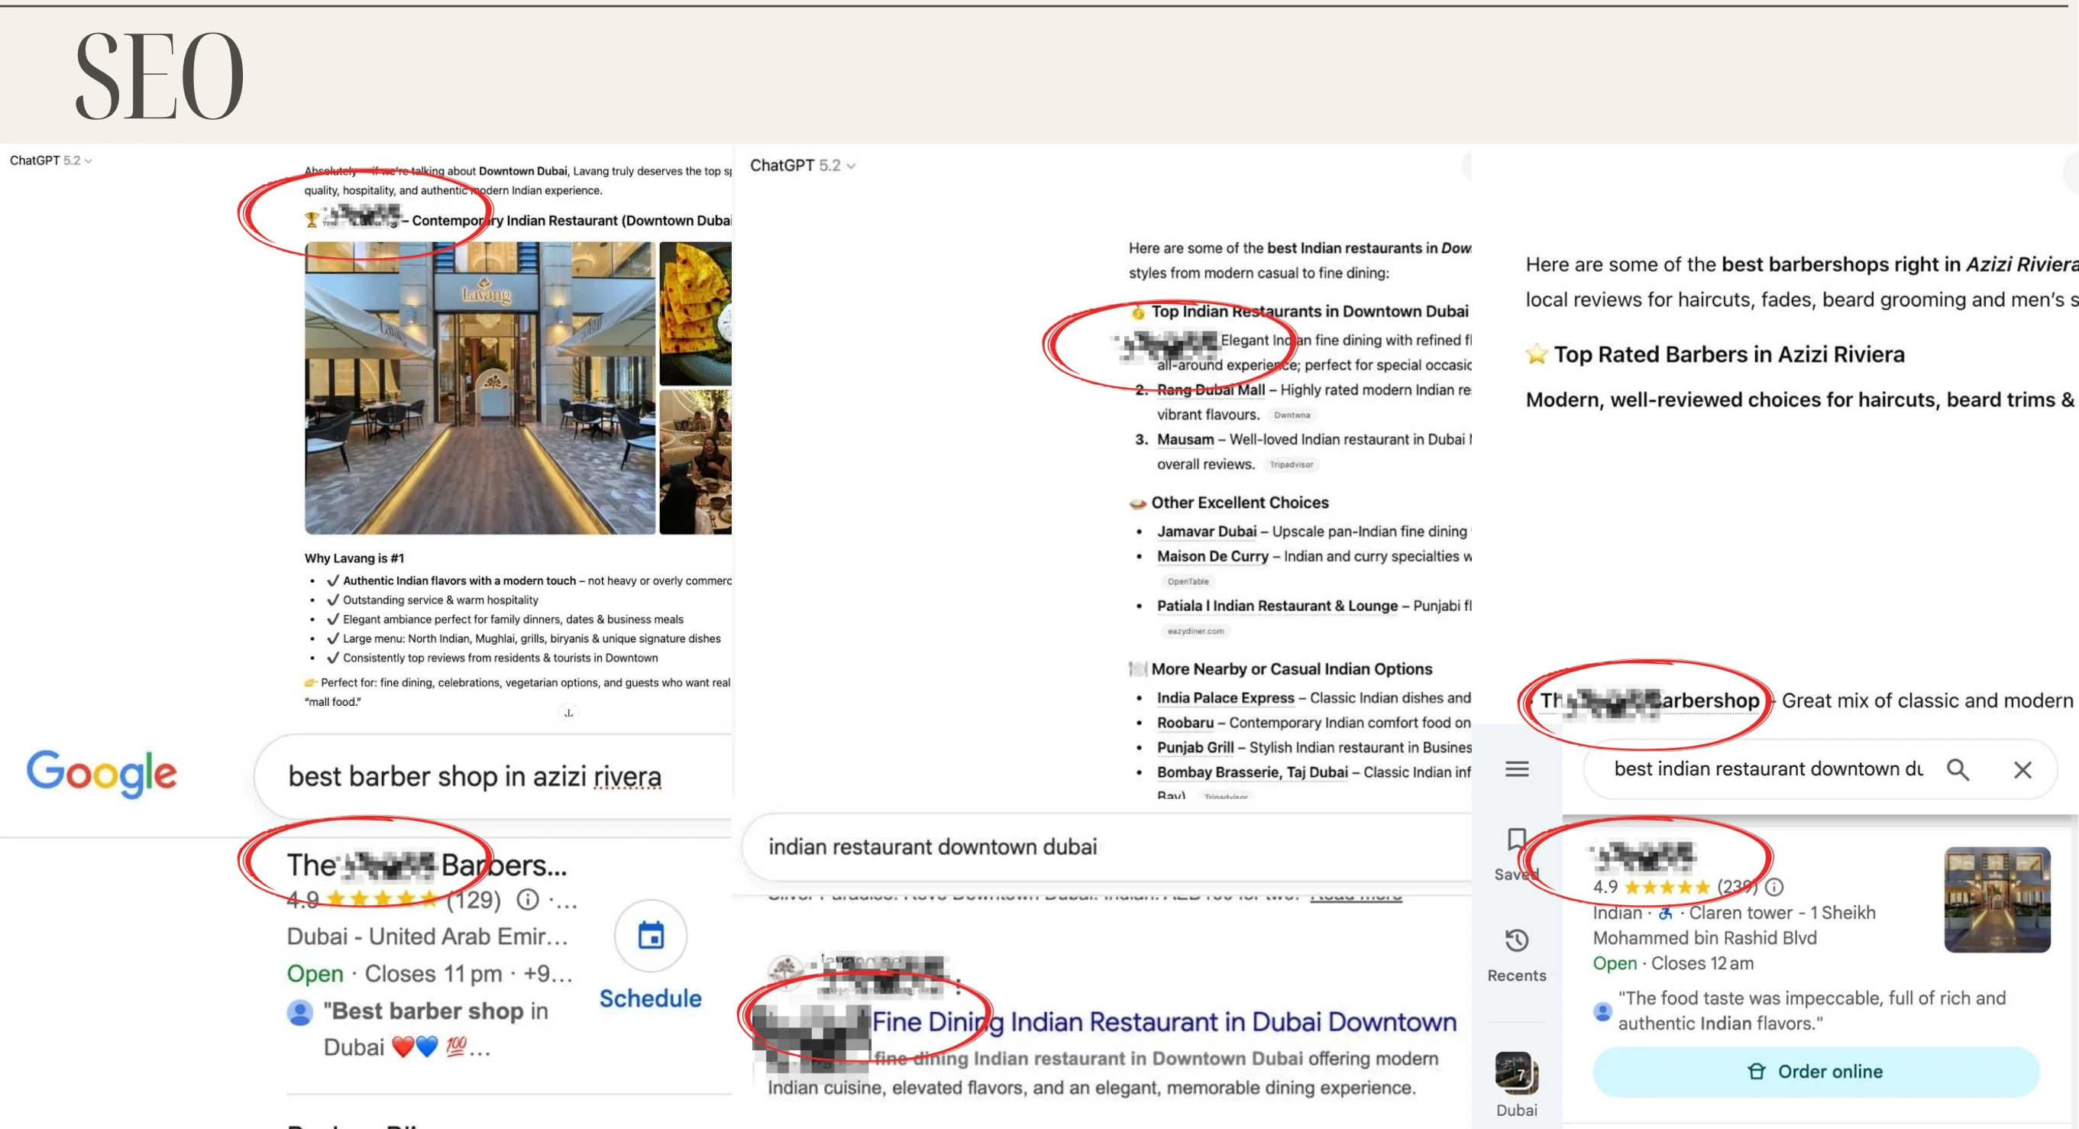
Task: Open the diners photo below the food photo
Action: pos(696,462)
